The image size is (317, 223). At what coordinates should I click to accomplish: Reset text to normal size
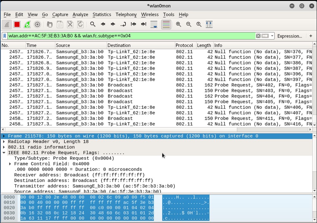coord(199,24)
